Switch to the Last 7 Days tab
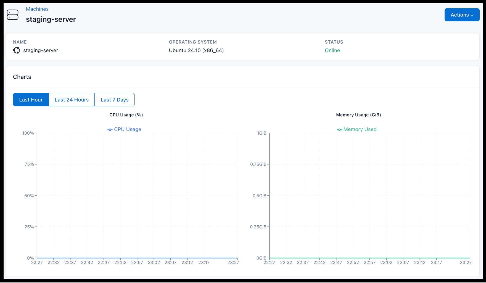This screenshot has width=486, height=283. (115, 100)
